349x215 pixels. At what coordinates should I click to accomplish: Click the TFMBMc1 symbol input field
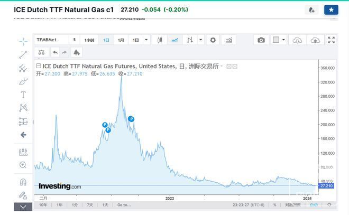[52, 40]
